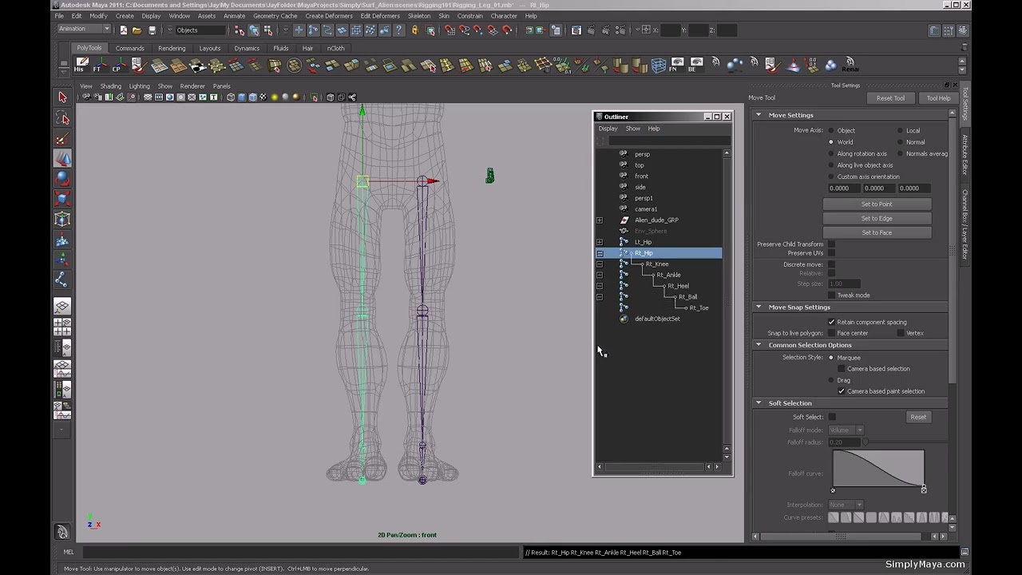The image size is (1022, 575).
Task: Switch to the Rendering shelf tab
Action: (x=172, y=48)
